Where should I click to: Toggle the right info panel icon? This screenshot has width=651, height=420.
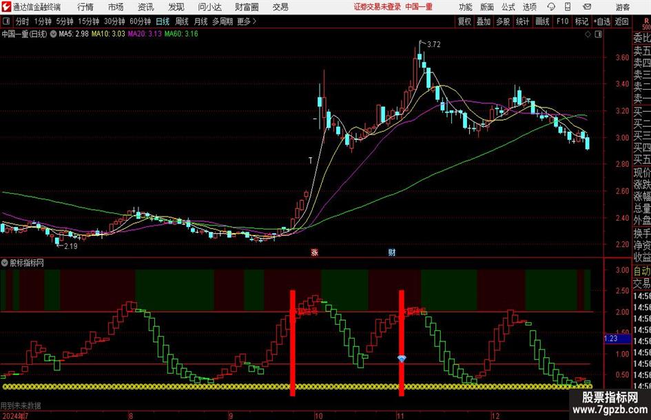click(598, 34)
